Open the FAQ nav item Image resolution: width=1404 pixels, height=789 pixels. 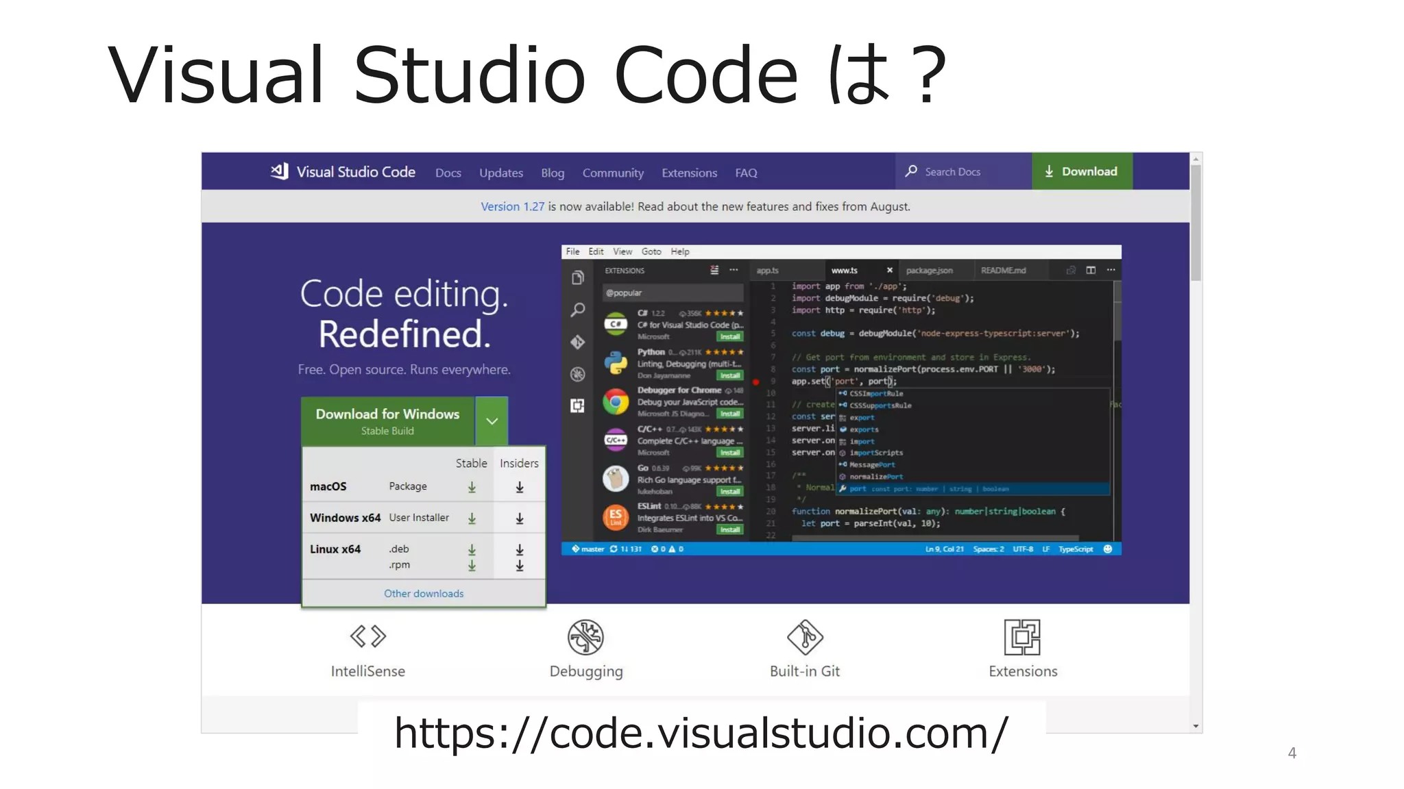pos(747,173)
